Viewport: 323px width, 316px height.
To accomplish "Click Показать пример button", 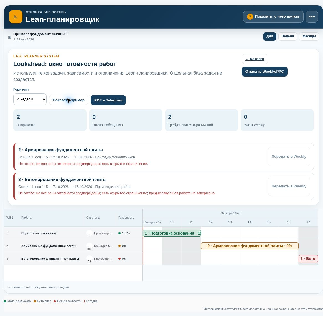I will (68, 100).
